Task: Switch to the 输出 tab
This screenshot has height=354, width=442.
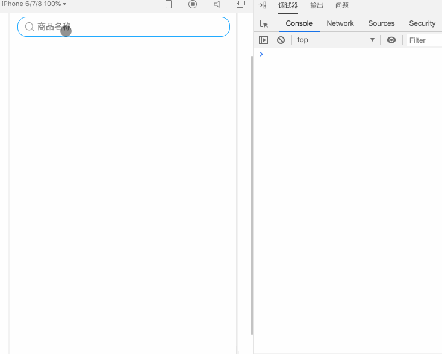Action: (317, 5)
